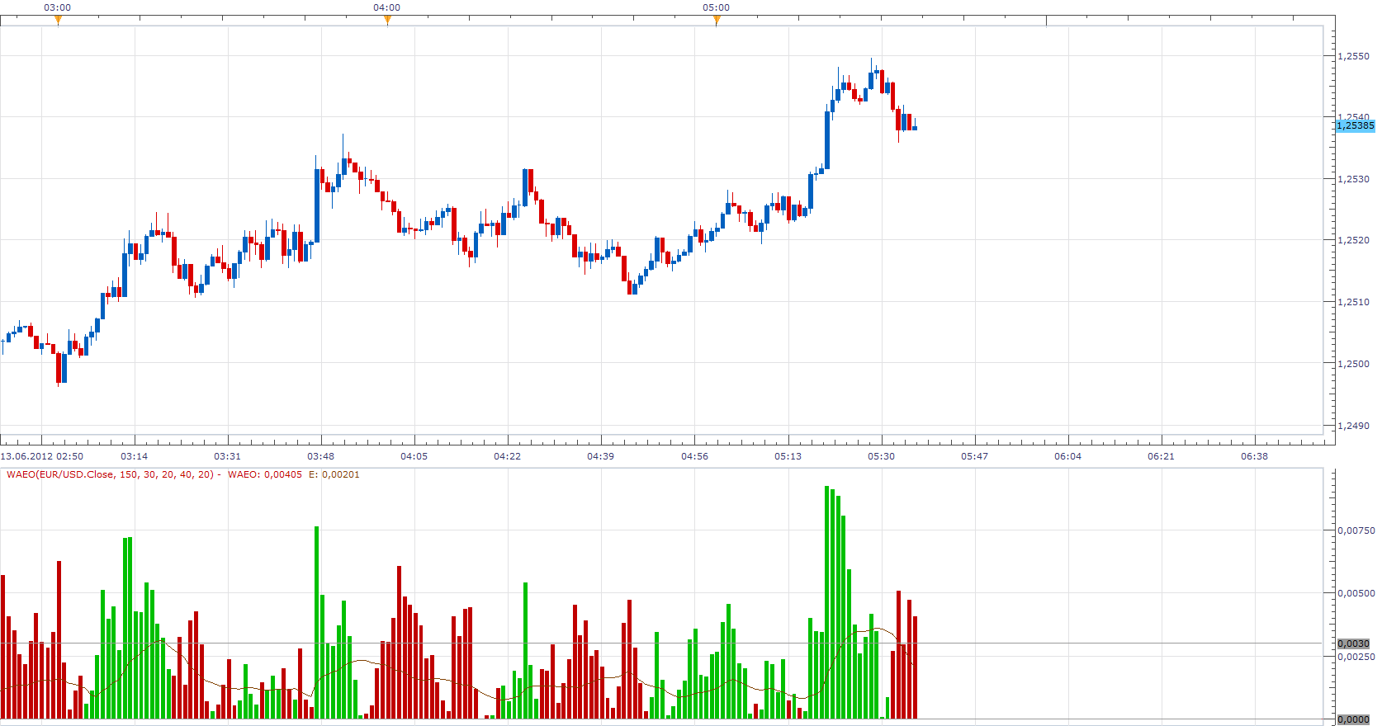
Task: Click the 06:38 time axis label
Action: coord(1254,456)
